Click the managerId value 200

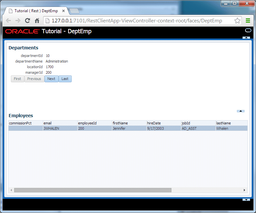tap(48, 72)
